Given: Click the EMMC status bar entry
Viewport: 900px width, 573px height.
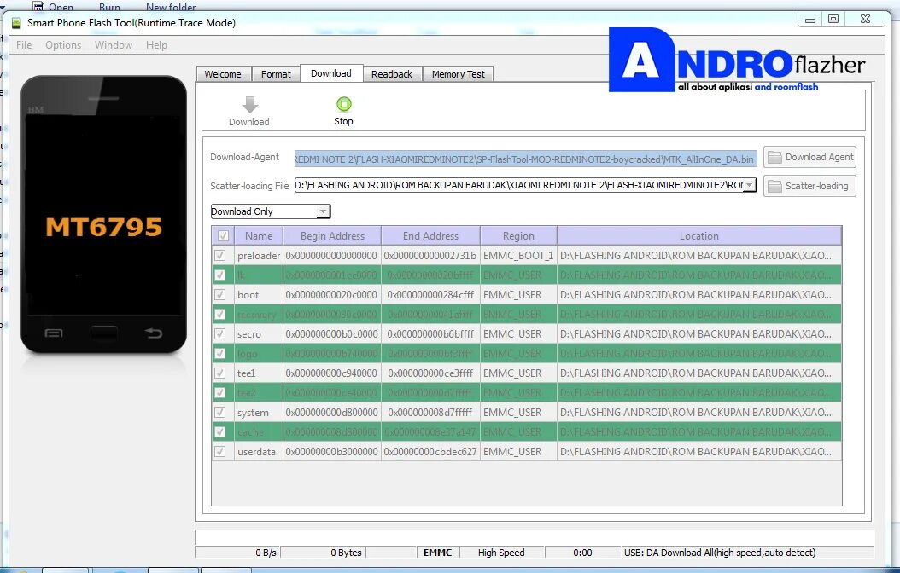Looking at the screenshot, I should coord(438,553).
